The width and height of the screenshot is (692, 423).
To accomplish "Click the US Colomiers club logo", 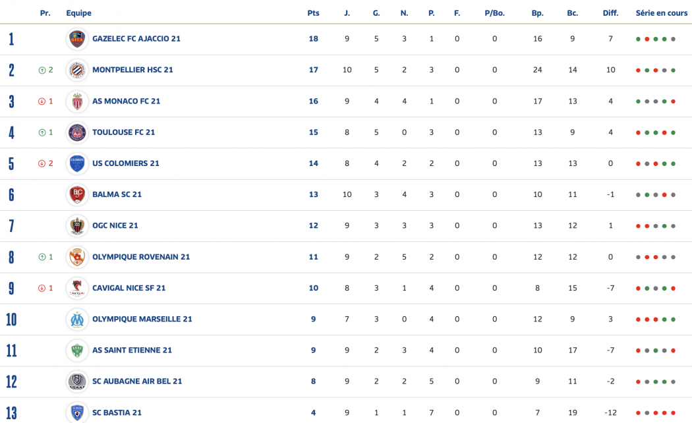I will pos(77,163).
